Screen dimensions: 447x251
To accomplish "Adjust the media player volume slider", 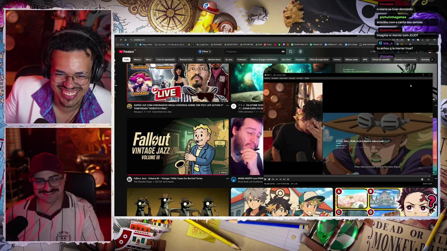I will pyautogui.click(x=428, y=179).
